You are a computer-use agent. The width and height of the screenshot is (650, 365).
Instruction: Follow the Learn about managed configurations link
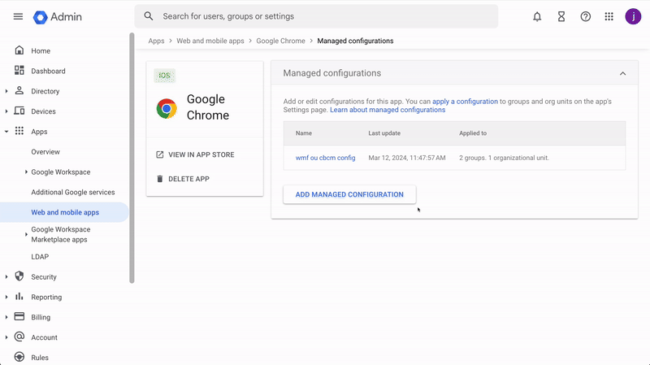point(388,110)
